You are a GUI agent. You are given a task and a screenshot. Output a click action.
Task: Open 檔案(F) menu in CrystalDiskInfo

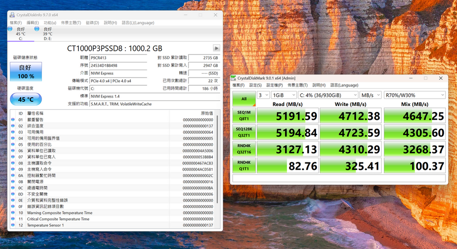[x=16, y=23]
